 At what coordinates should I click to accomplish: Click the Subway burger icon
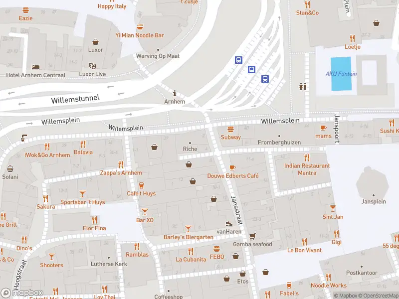[230, 130]
